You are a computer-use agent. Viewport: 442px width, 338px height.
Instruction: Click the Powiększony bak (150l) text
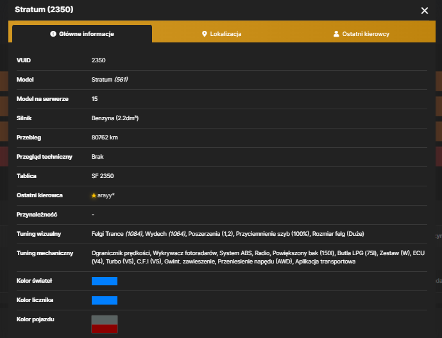pyautogui.click(x=303, y=253)
